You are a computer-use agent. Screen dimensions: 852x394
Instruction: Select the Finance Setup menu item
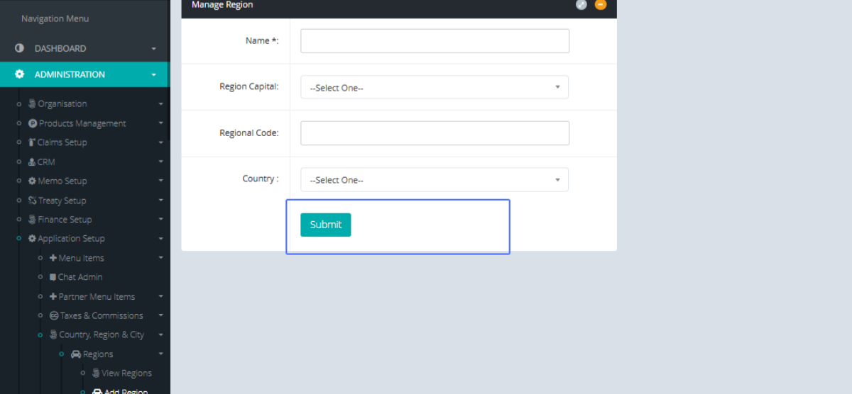[x=65, y=220]
